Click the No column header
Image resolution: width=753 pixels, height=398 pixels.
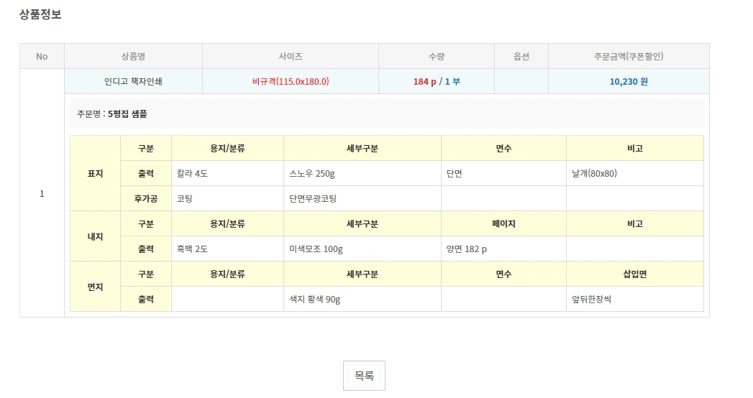[42, 56]
